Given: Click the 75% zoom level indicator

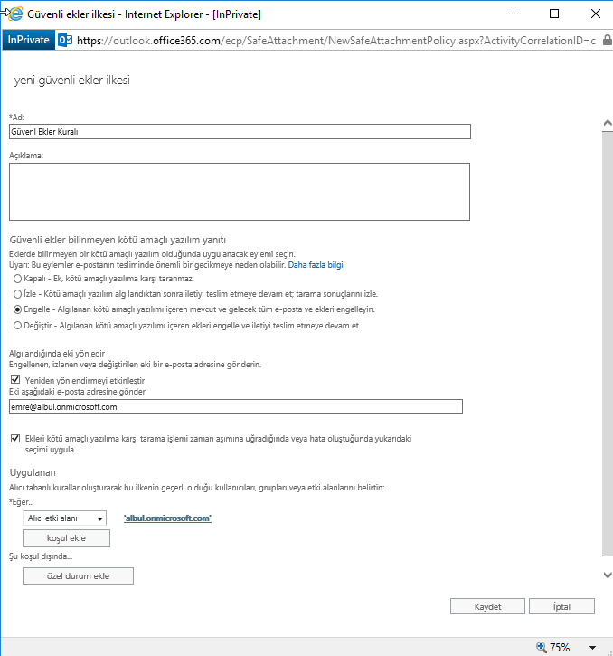Looking at the screenshot, I should [560, 648].
